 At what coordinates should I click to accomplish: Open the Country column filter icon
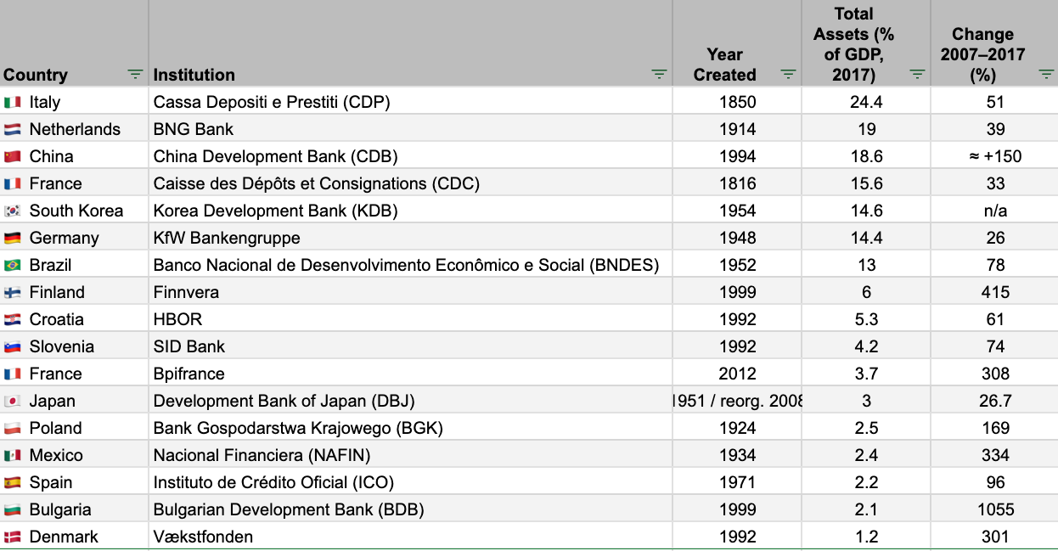click(x=135, y=75)
